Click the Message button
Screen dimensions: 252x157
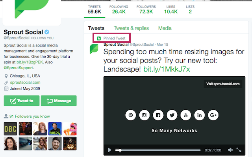59,101
